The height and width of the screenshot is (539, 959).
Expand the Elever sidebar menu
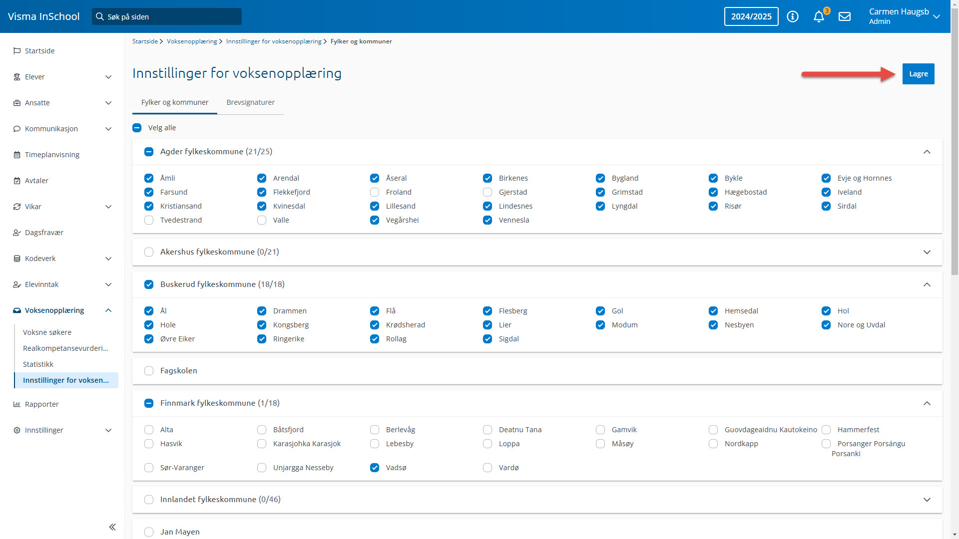coord(108,77)
